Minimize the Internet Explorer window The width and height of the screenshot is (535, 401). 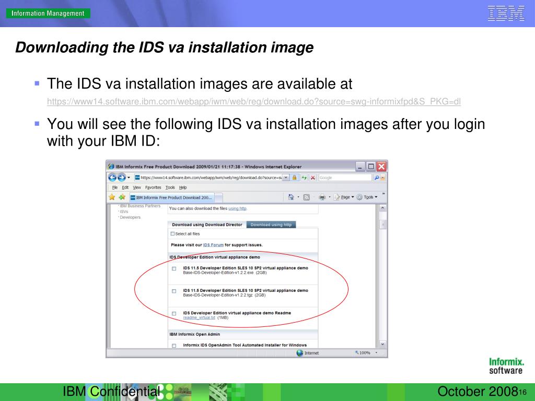(360, 167)
